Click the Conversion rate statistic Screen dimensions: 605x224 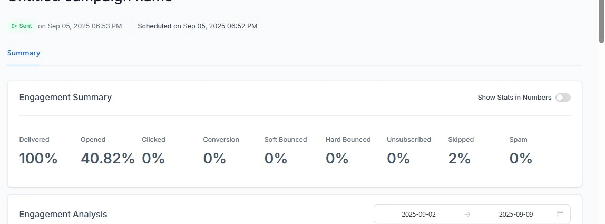pos(221,151)
